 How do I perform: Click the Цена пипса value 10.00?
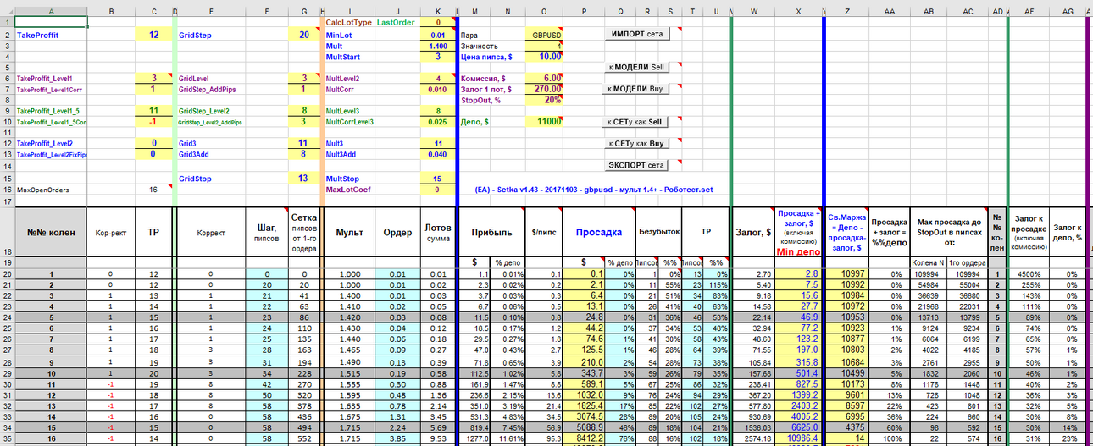point(543,56)
